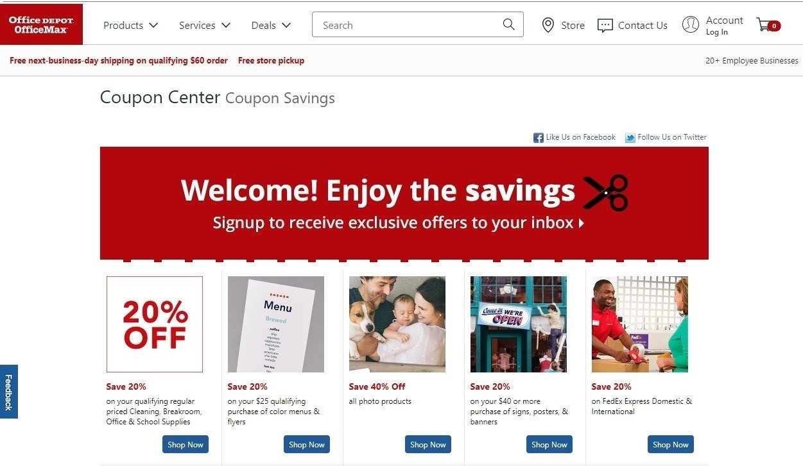
Task: Click the Twitter bird icon
Action: click(630, 138)
